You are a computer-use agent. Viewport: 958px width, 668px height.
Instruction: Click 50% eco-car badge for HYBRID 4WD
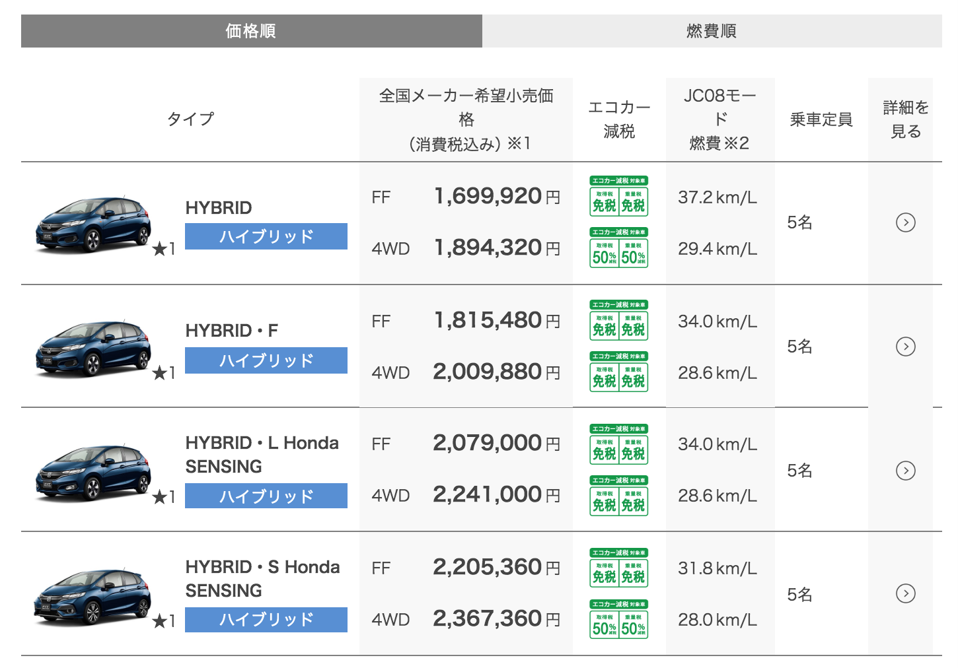point(619,248)
